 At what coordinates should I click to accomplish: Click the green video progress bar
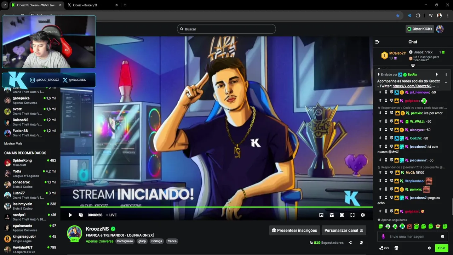216,207
